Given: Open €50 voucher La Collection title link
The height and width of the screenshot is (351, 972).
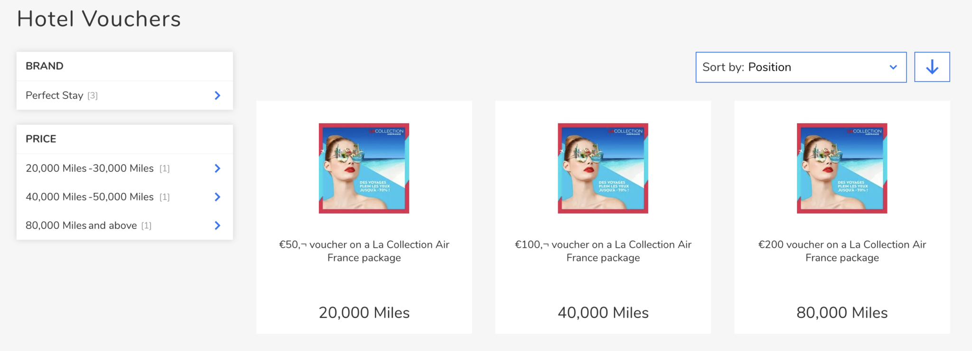Looking at the screenshot, I should point(364,251).
